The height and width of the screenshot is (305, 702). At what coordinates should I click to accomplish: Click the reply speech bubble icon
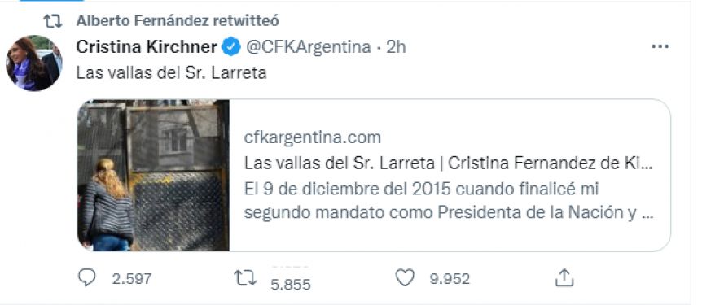tap(87, 277)
